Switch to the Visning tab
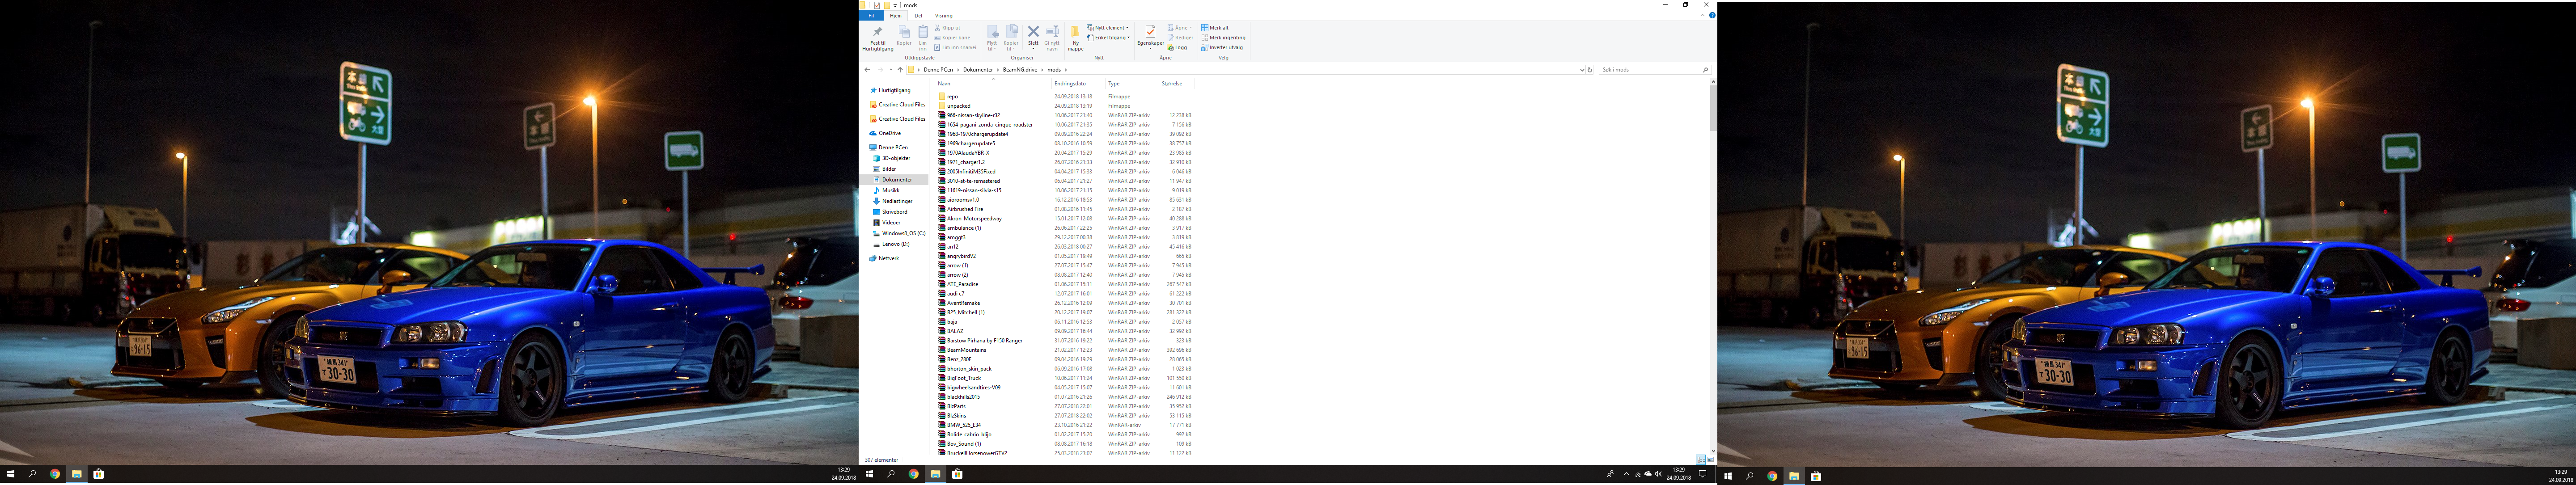Image resolution: width=2576 pixels, height=485 pixels. pos(944,16)
